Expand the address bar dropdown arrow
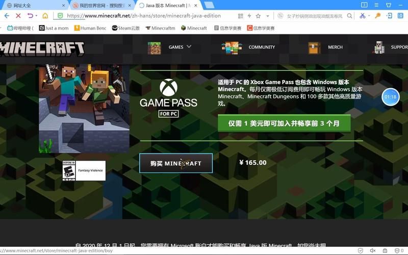 267,16
